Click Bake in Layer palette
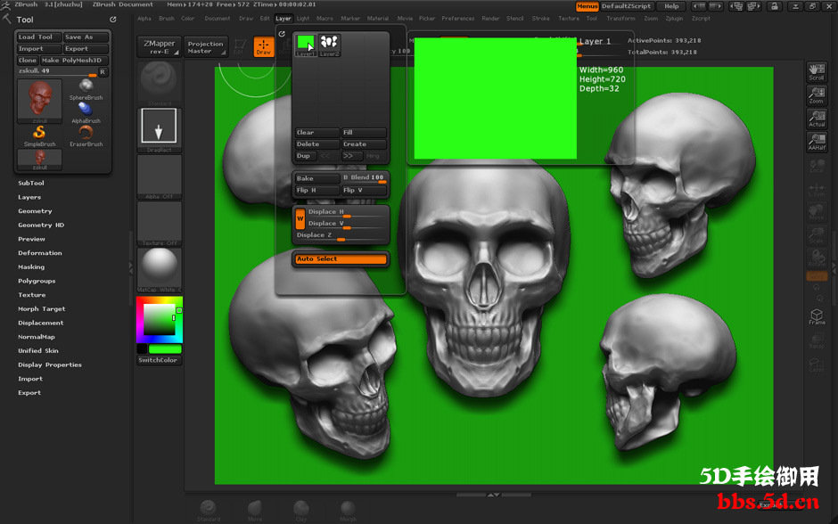The width and height of the screenshot is (838, 524). point(317,178)
